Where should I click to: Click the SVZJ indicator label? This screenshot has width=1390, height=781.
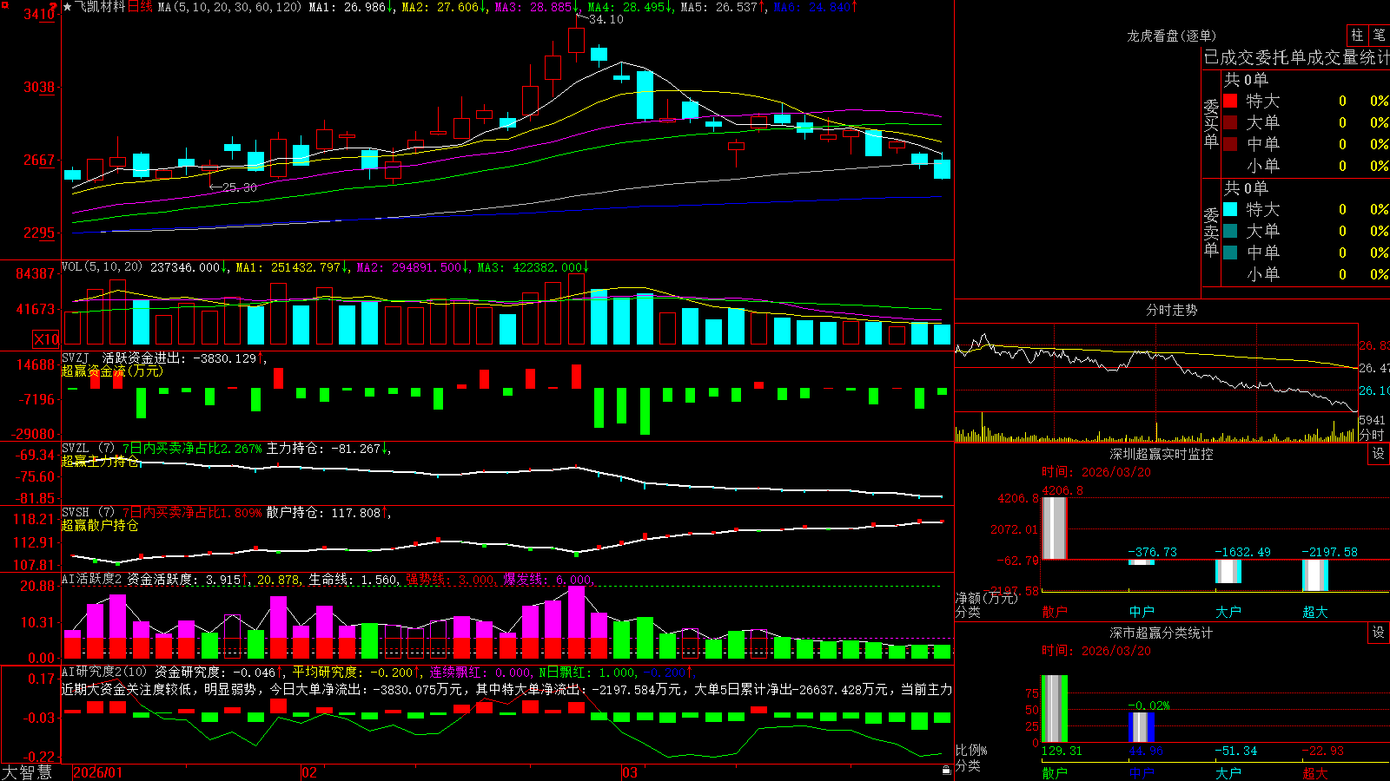pyautogui.click(x=76, y=358)
